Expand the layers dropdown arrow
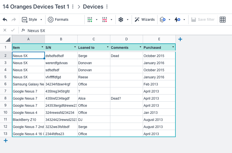The image size is (232, 153). (169, 20)
